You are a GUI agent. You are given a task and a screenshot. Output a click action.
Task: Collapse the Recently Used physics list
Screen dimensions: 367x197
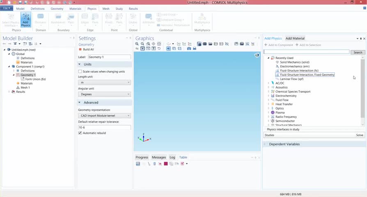point(268,58)
